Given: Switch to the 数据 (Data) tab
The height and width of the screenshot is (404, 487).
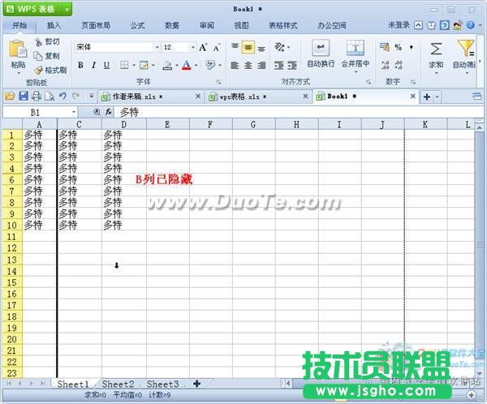Looking at the screenshot, I should [x=172, y=25].
